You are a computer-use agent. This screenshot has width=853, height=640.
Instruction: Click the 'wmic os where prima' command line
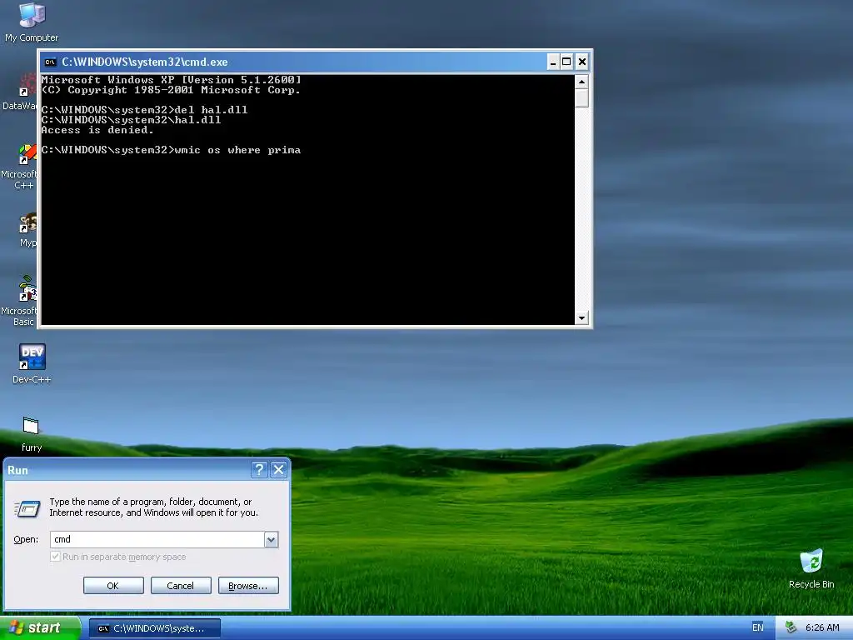pyautogui.click(x=171, y=150)
